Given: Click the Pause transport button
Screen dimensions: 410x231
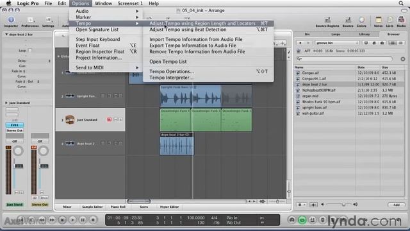Looking at the screenshot, I should [83, 220].
